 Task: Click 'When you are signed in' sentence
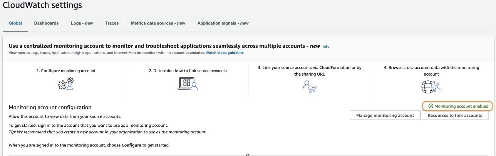[89, 145]
